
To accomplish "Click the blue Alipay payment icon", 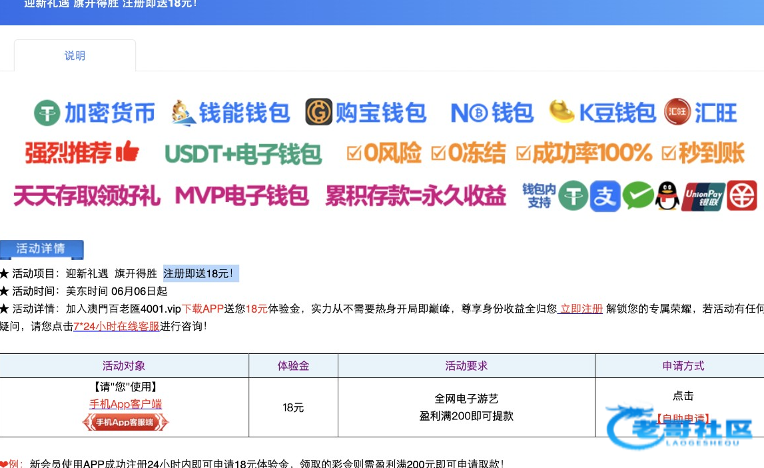I will pos(605,197).
